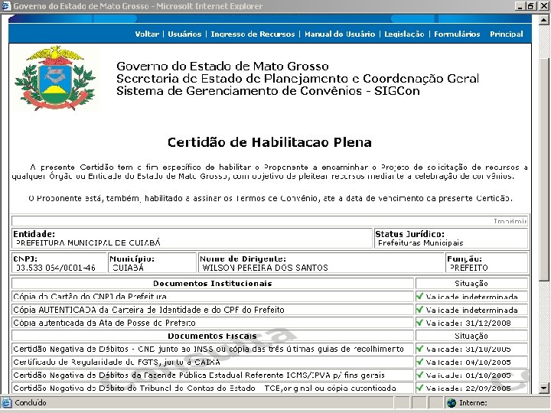The width and height of the screenshot is (551, 413).
Task: Open the Usuários menu link
Action: 184,34
